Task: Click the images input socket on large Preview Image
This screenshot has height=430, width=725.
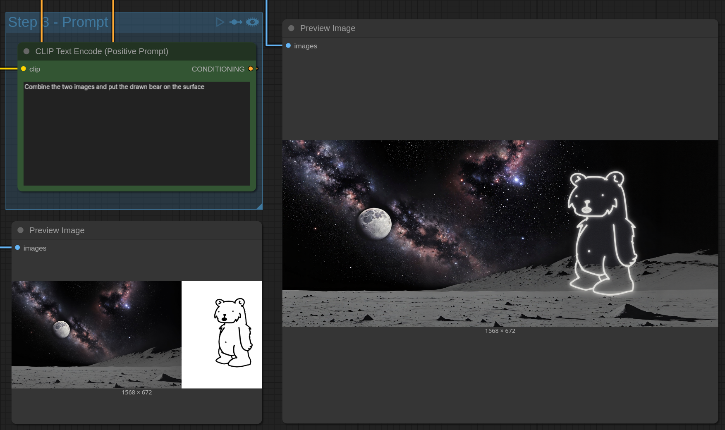Action: tap(288, 45)
